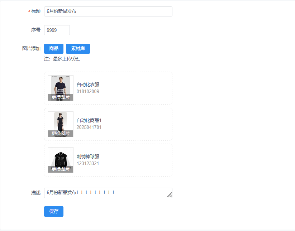Focus the 标题 title input field
This screenshot has width=295, height=231.
pyautogui.click(x=108, y=11)
